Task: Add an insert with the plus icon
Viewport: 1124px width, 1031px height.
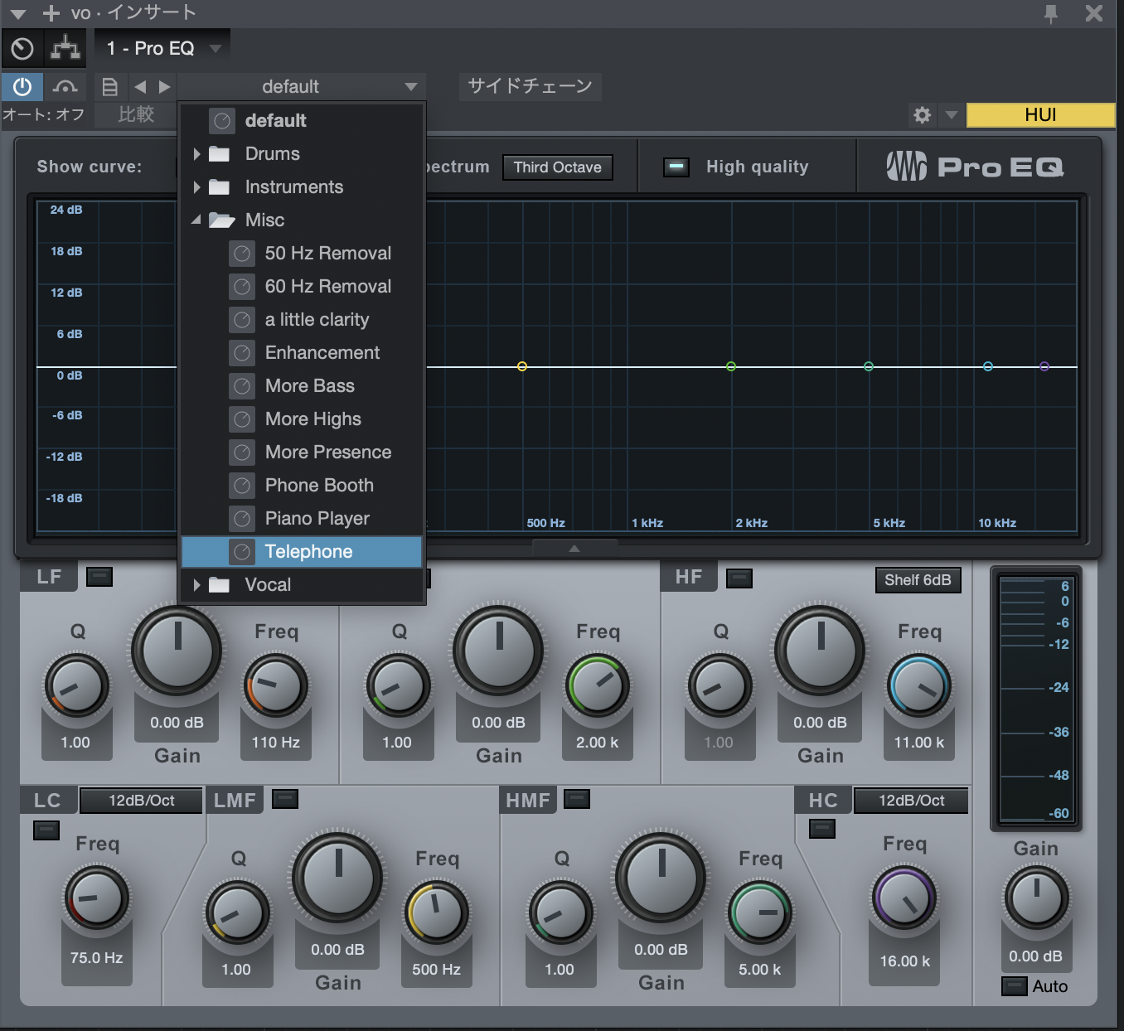Action: (51, 12)
